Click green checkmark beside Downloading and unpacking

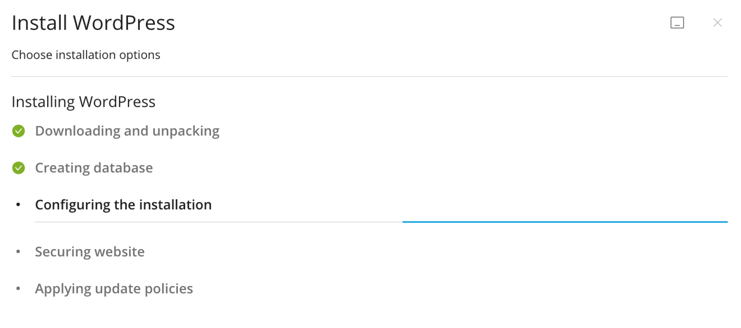[19, 131]
